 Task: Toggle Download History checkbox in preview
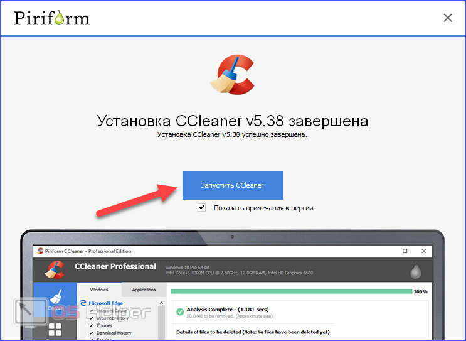tap(91, 333)
